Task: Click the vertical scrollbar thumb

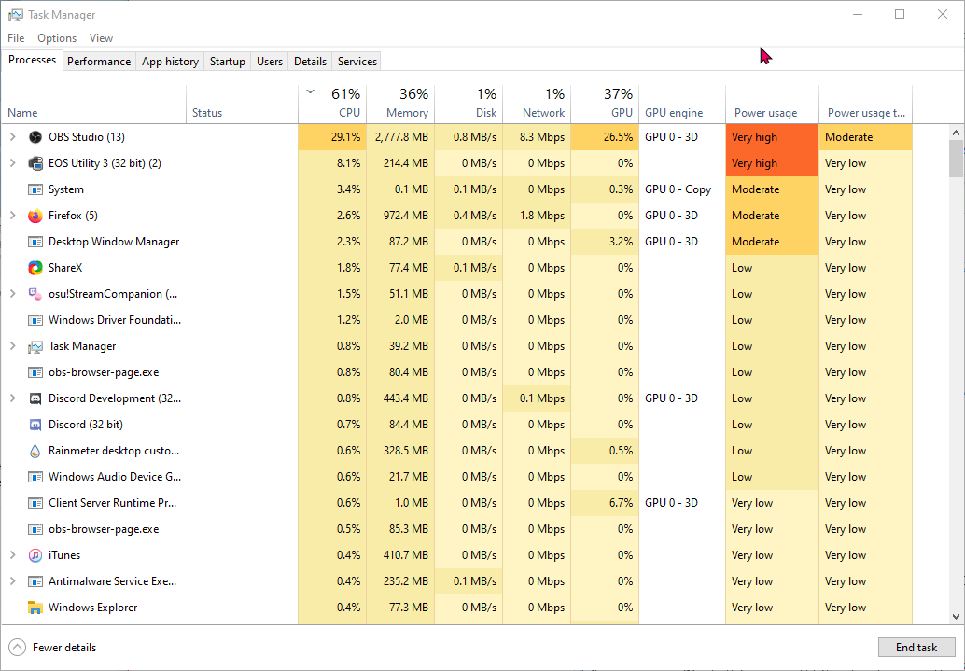Action: [x=956, y=159]
